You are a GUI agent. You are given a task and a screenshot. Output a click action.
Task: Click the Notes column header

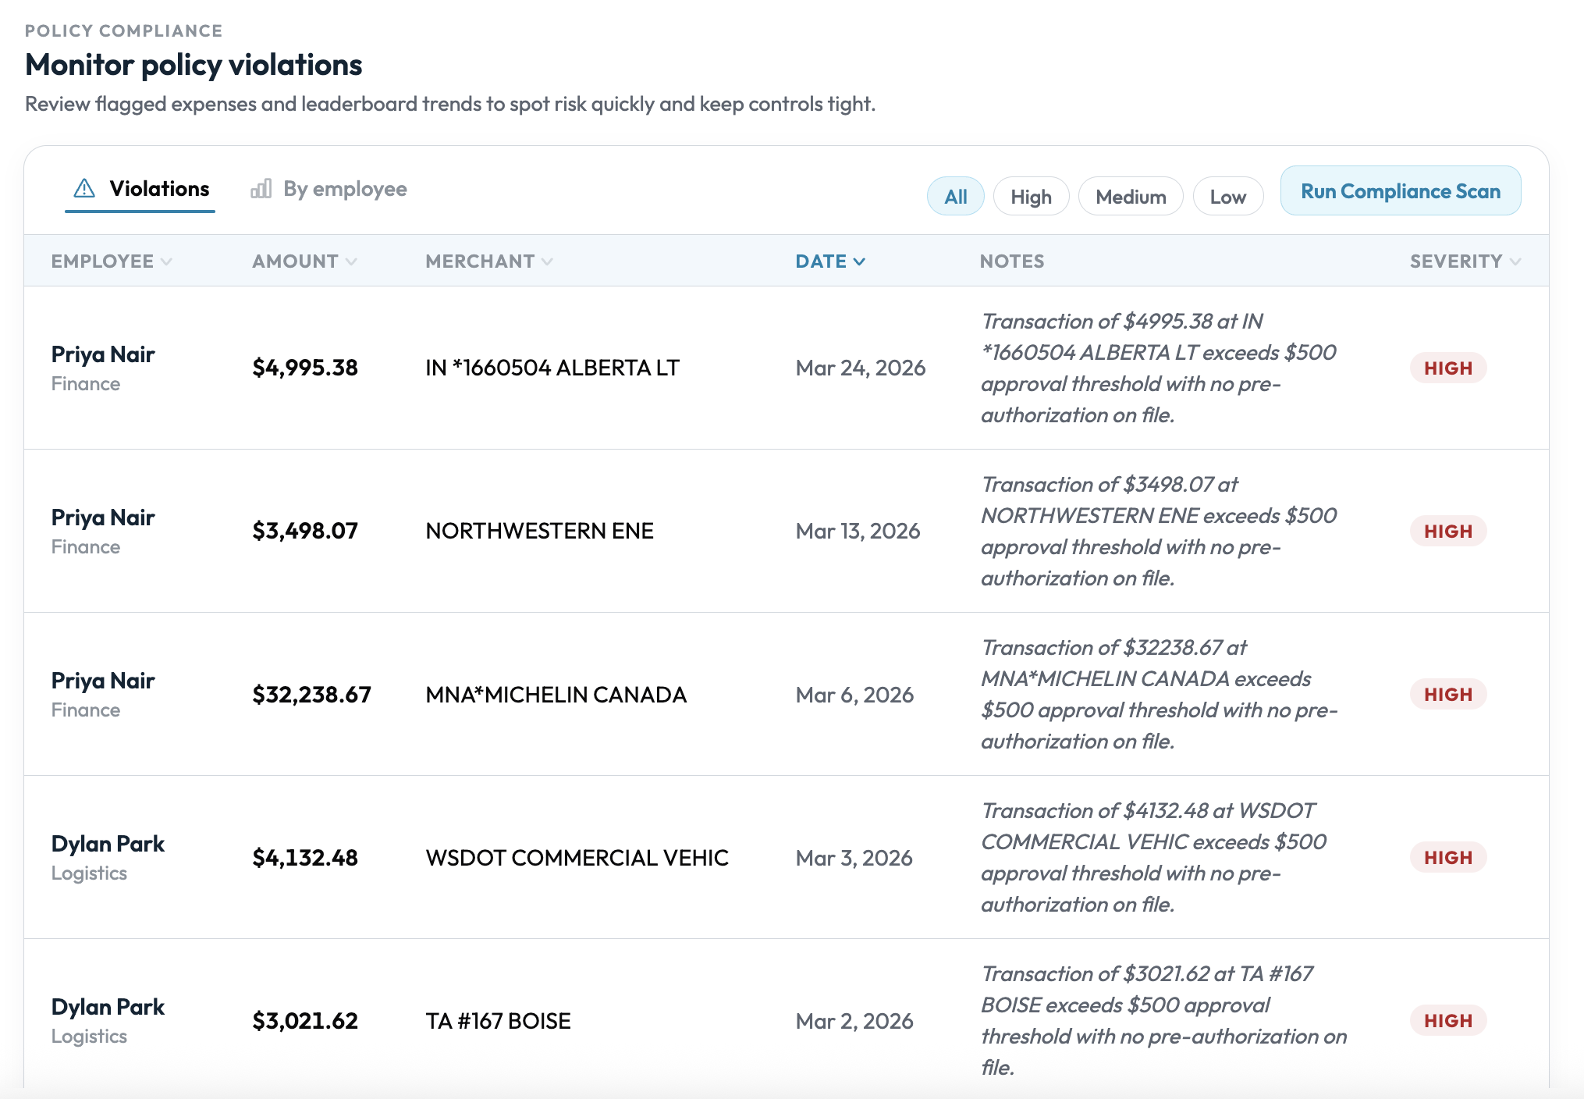[x=1012, y=261]
